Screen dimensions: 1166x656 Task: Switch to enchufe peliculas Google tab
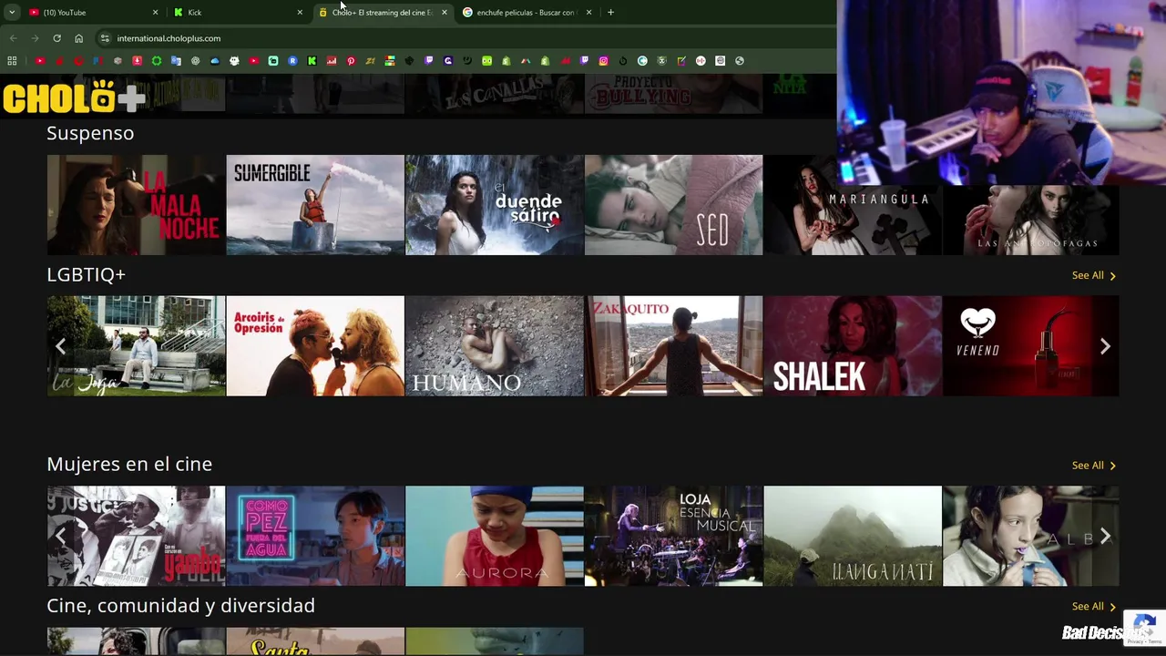click(x=526, y=13)
